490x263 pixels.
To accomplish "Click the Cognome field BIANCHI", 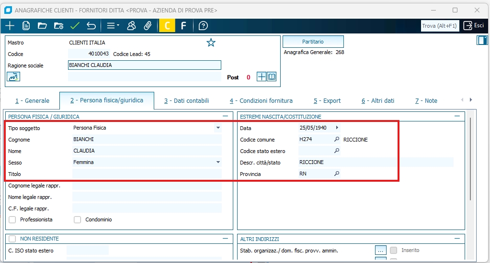I will (x=147, y=139).
